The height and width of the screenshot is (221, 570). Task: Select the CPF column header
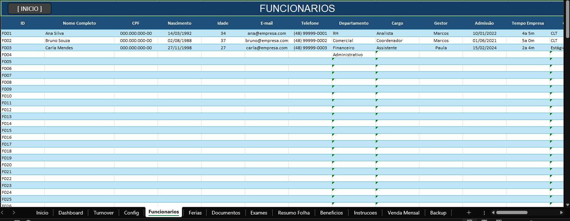point(136,23)
